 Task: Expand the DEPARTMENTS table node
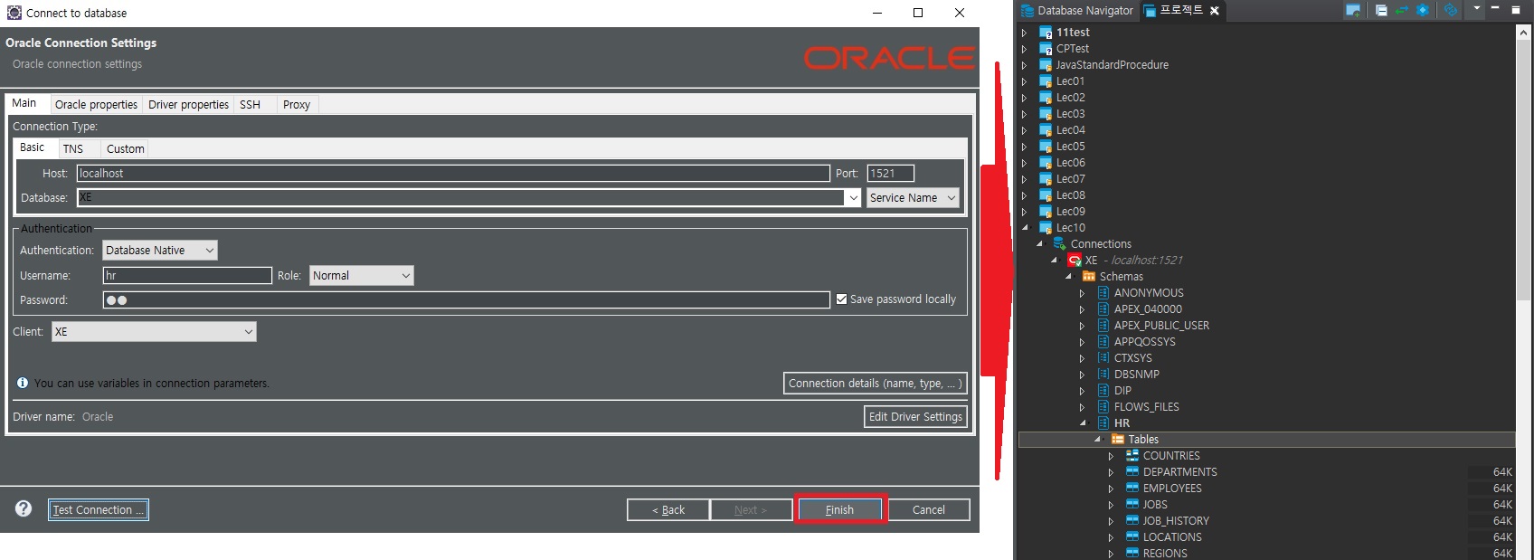pyautogui.click(x=1112, y=471)
